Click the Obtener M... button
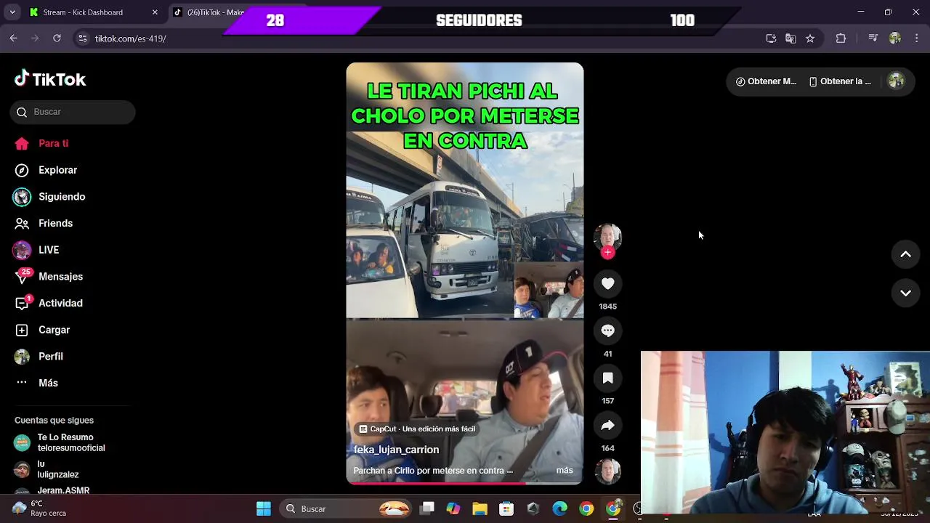Viewport: 930px width, 523px height. [766, 81]
